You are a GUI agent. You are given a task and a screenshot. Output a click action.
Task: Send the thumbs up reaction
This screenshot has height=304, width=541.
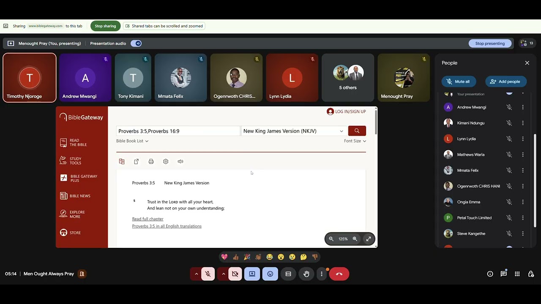coord(236,257)
